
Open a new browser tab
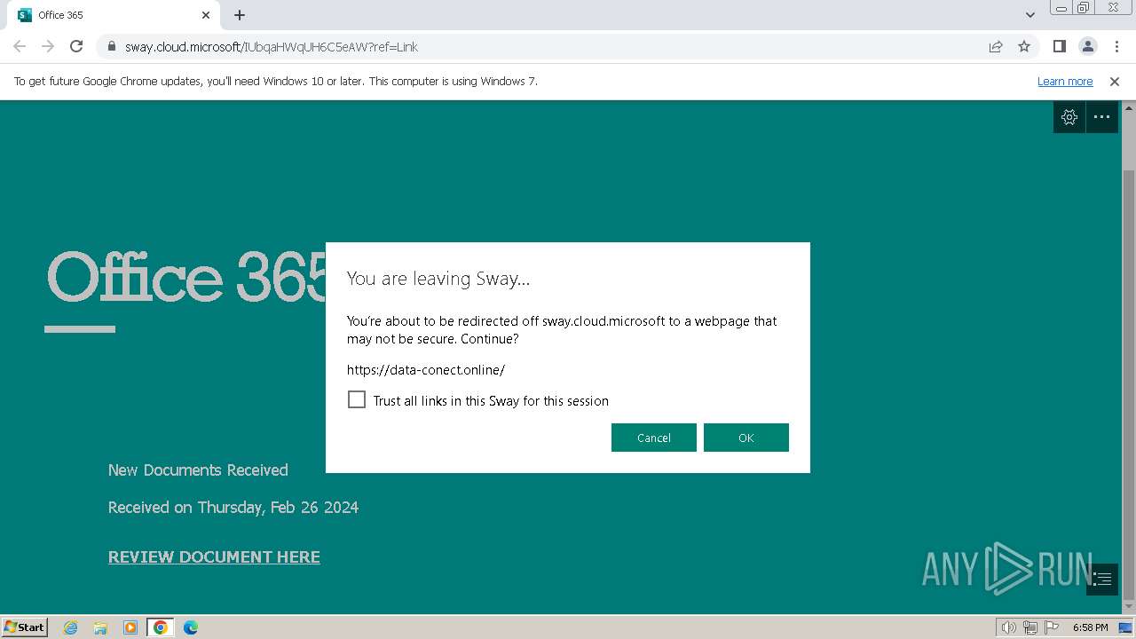pyautogui.click(x=240, y=15)
